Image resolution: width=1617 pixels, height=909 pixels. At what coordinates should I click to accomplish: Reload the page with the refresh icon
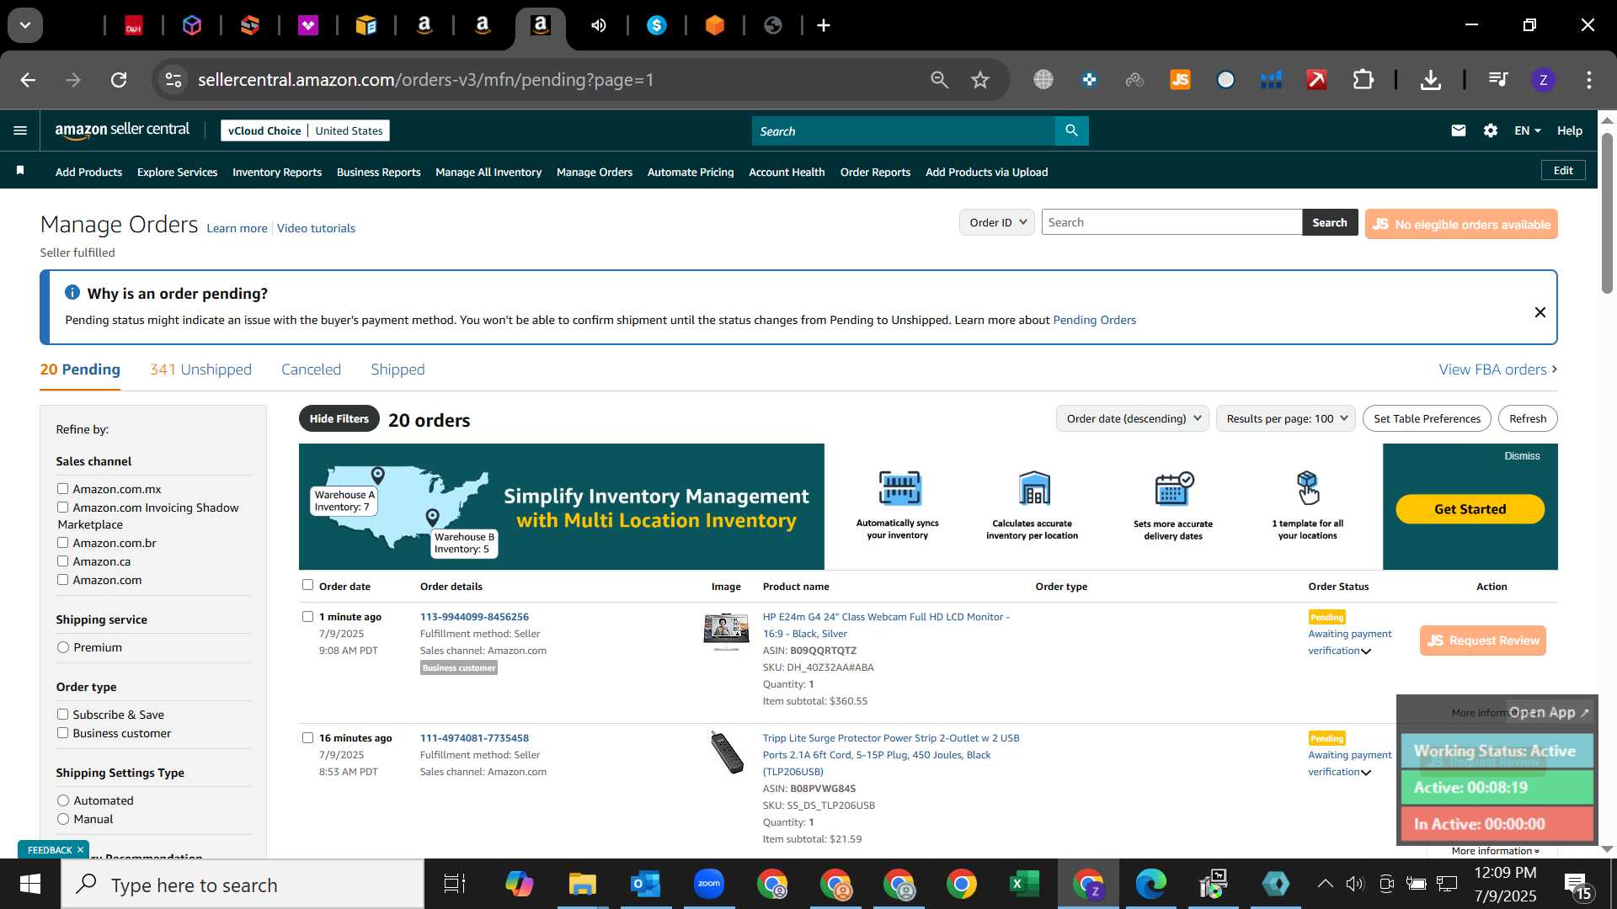[119, 80]
